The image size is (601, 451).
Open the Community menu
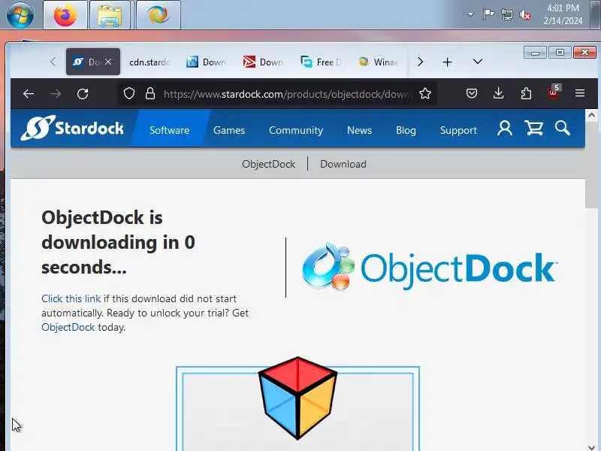pyautogui.click(x=296, y=130)
